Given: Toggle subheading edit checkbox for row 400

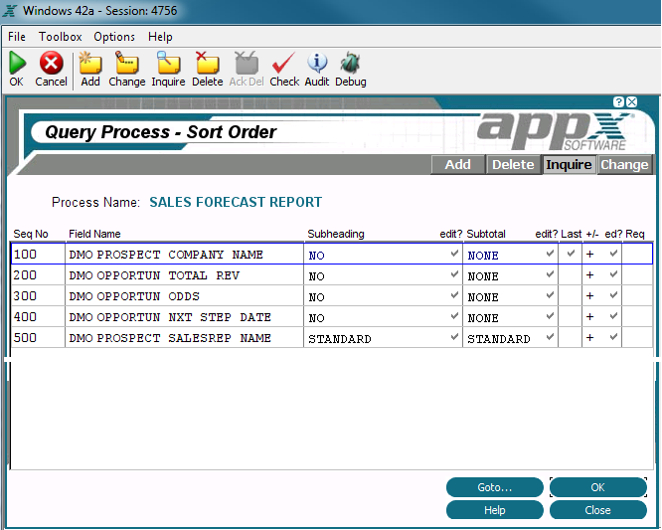Looking at the screenshot, I should click(x=454, y=316).
